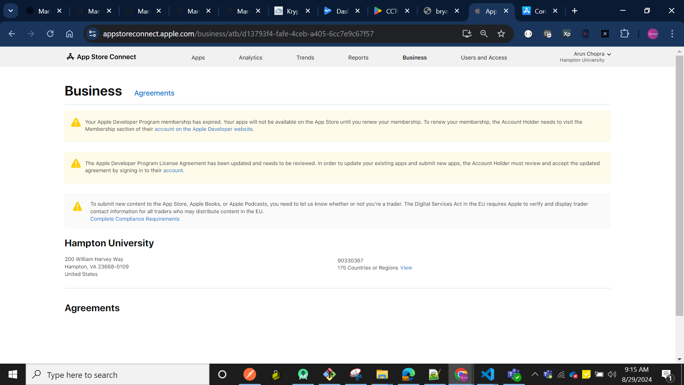
Task: Click the install app icon in address bar
Action: (x=467, y=34)
